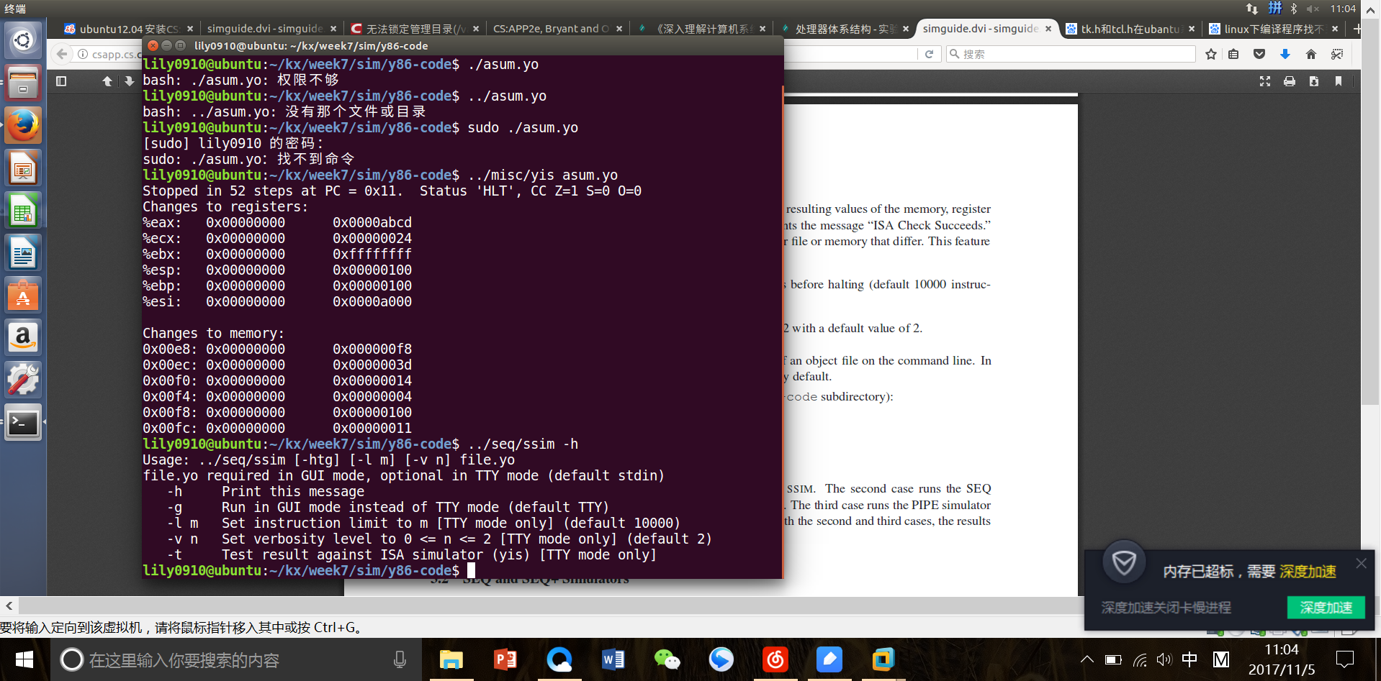
Task: Go to Firefox home page
Action: (x=1311, y=54)
